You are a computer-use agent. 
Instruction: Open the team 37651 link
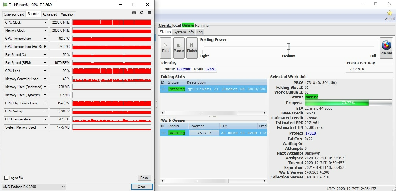click(211, 69)
